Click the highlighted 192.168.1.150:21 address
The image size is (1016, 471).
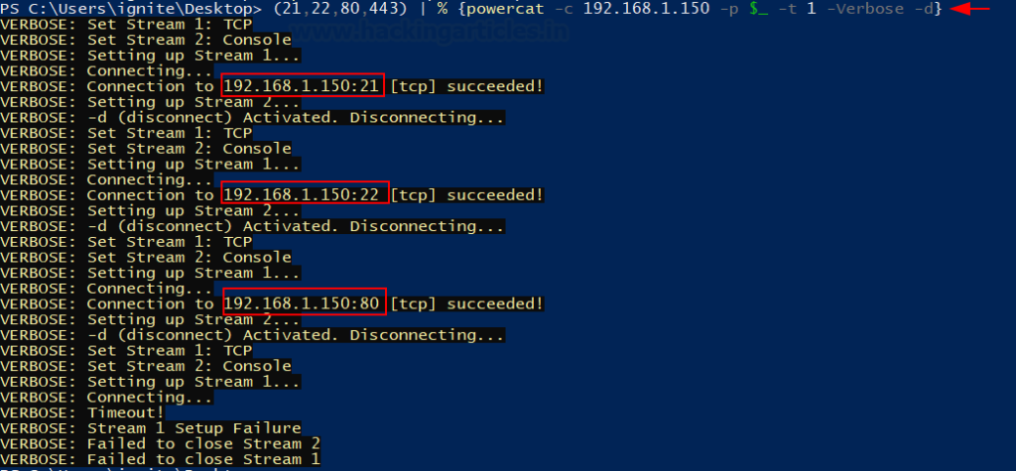[x=303, y=86]
